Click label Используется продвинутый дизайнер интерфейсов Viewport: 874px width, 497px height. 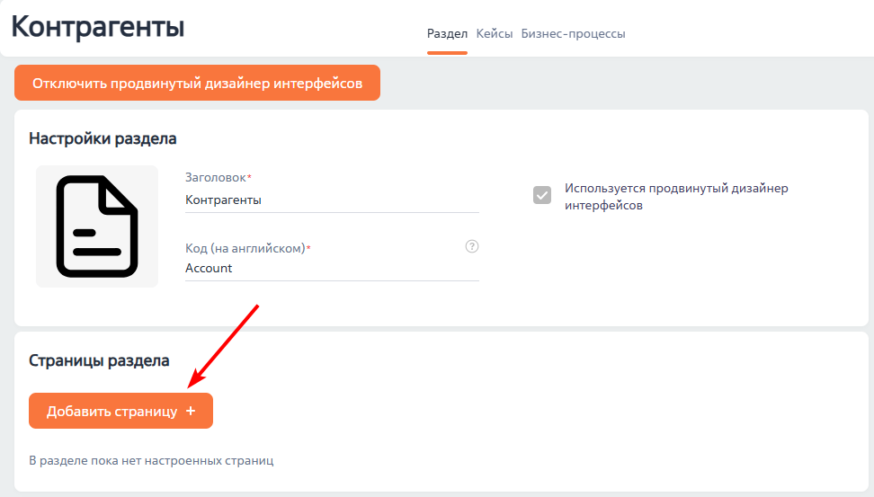676,197
